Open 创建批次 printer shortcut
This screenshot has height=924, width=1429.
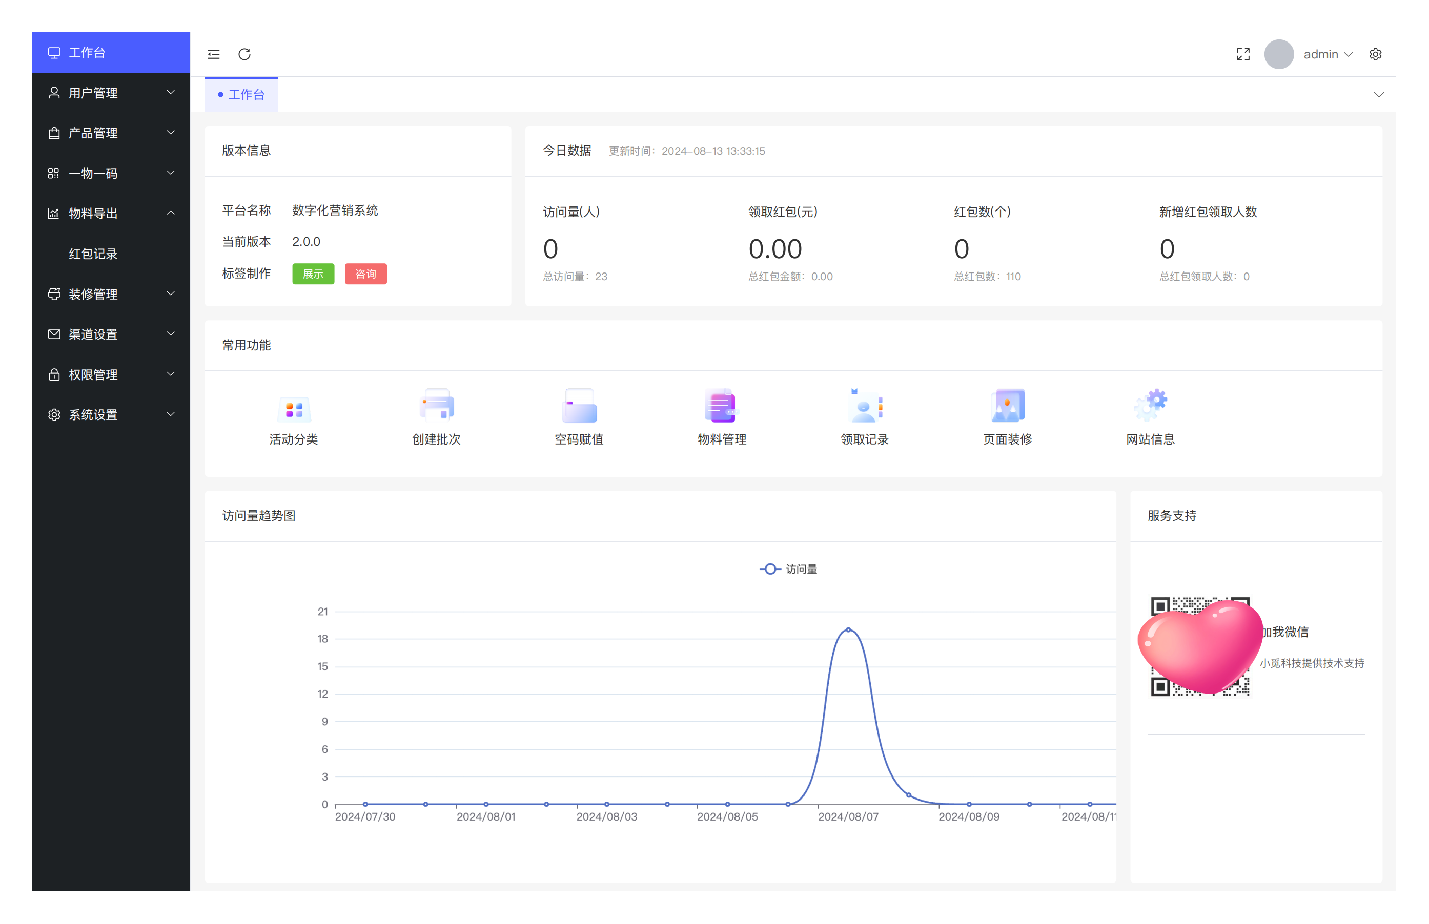[437, 406]
